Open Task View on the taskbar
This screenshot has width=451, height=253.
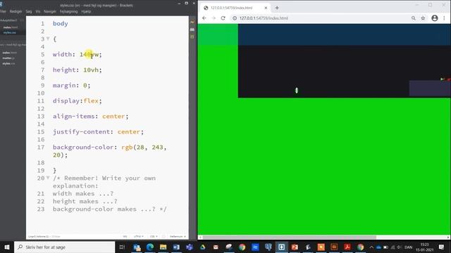click(122, 247)
